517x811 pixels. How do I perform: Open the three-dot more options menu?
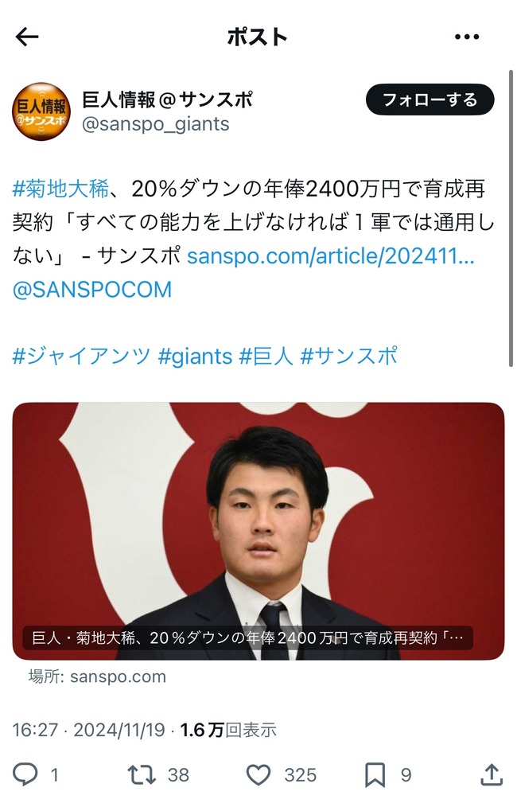pos(467,37)
